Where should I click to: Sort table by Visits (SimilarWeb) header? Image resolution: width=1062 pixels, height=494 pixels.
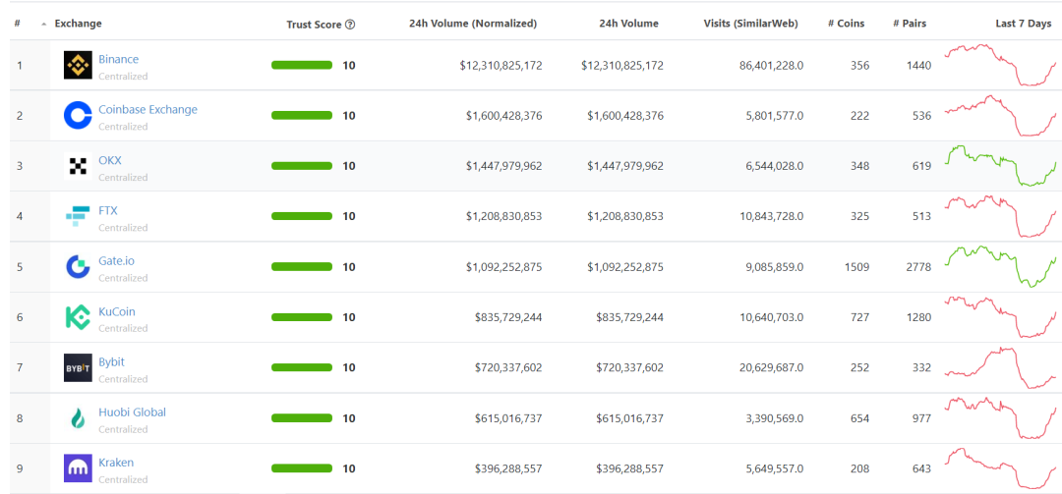[750, 24]
